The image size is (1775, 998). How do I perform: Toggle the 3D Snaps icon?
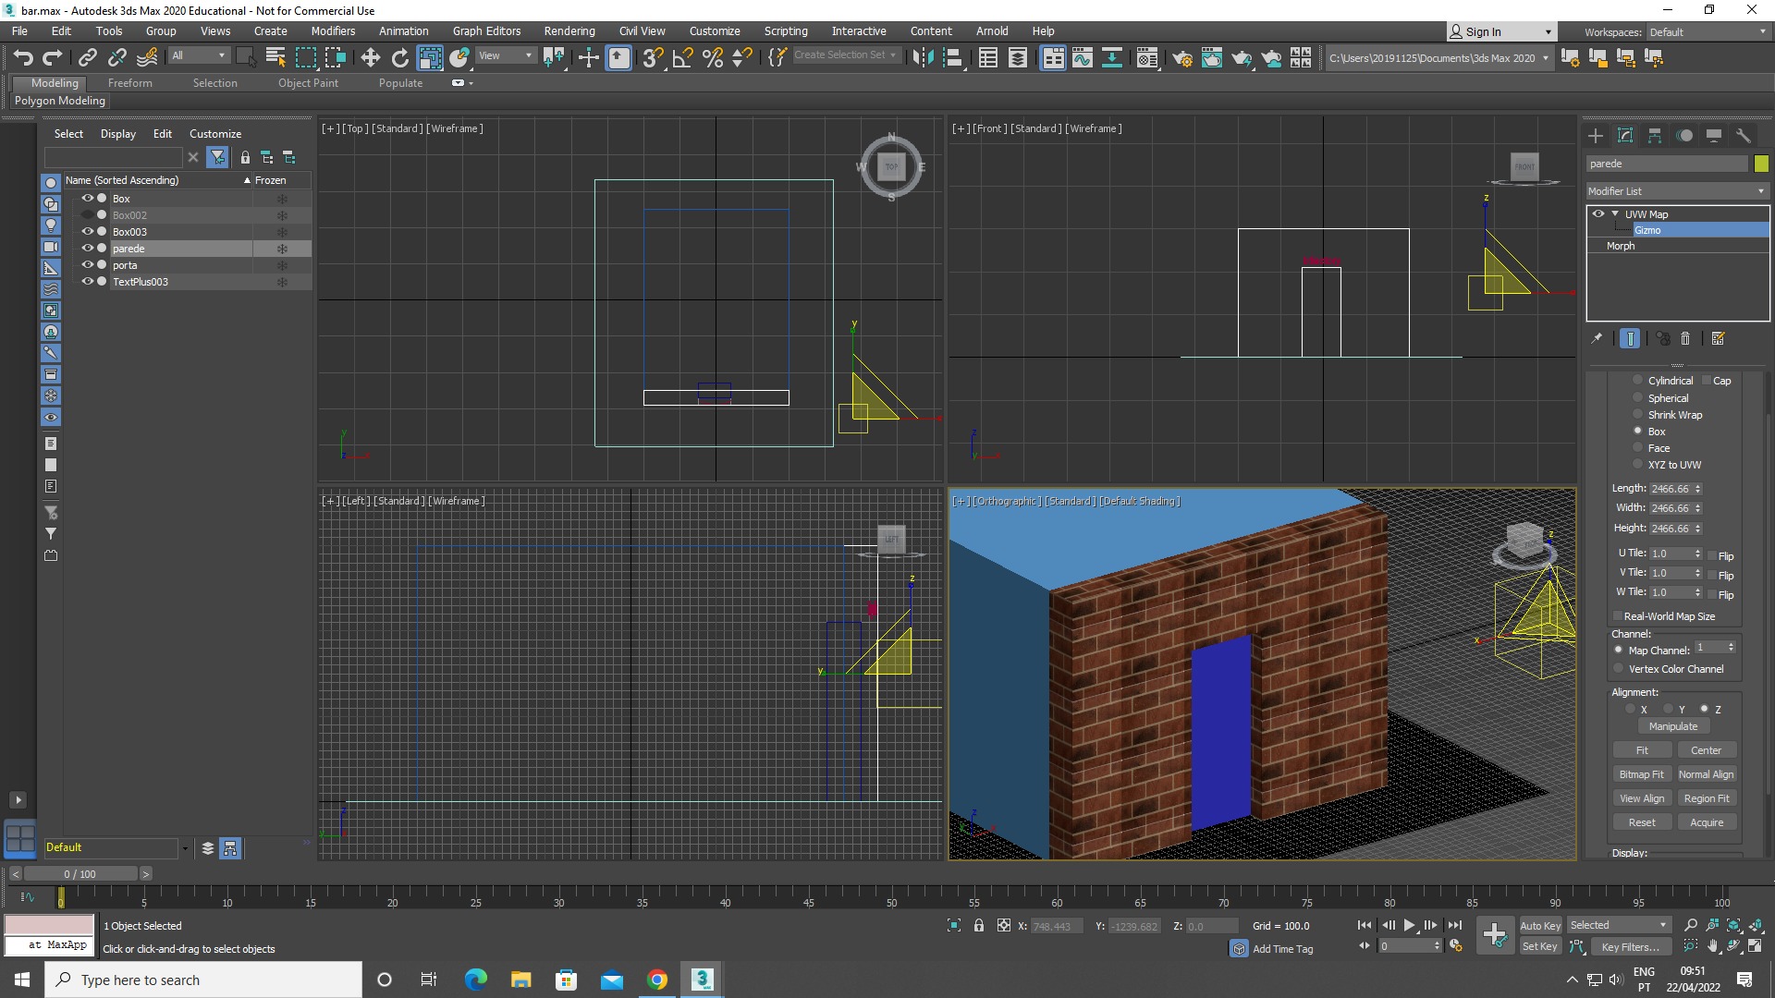(653, 58)
